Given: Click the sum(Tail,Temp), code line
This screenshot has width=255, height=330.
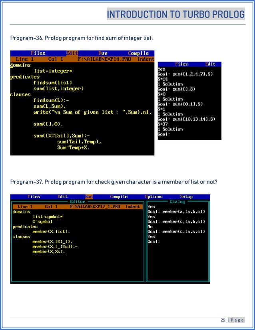Looking at the screenshot, I should pos(79,142).
